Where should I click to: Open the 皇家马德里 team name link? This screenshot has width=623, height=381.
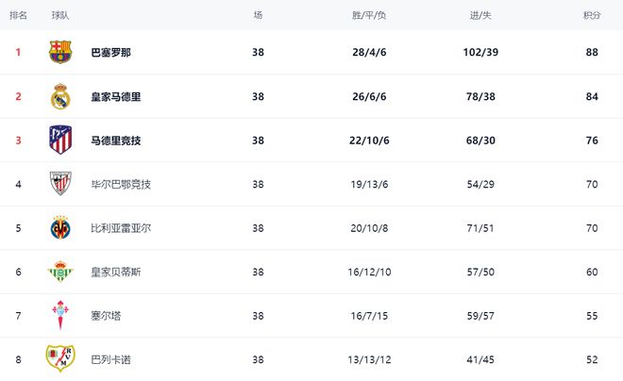coord(116,96)
